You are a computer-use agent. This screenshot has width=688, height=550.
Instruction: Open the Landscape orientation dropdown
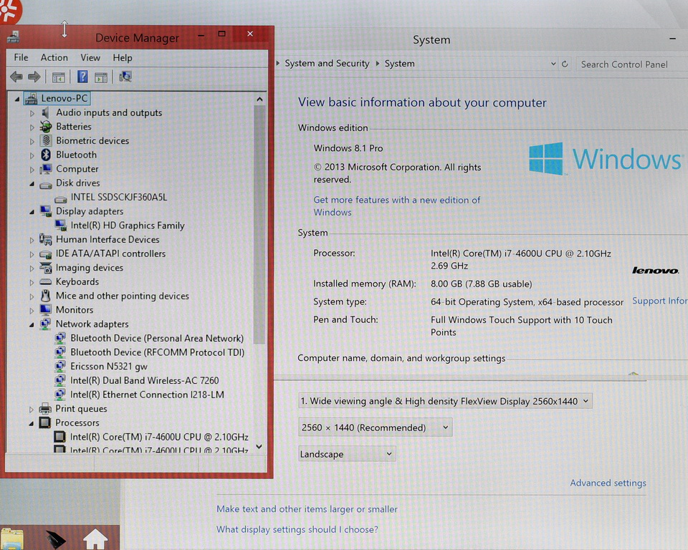(347, 454)
